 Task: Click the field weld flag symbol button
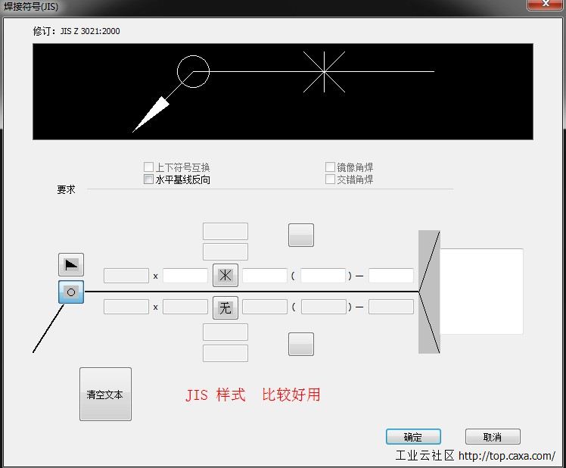click(x=71, y=264)
